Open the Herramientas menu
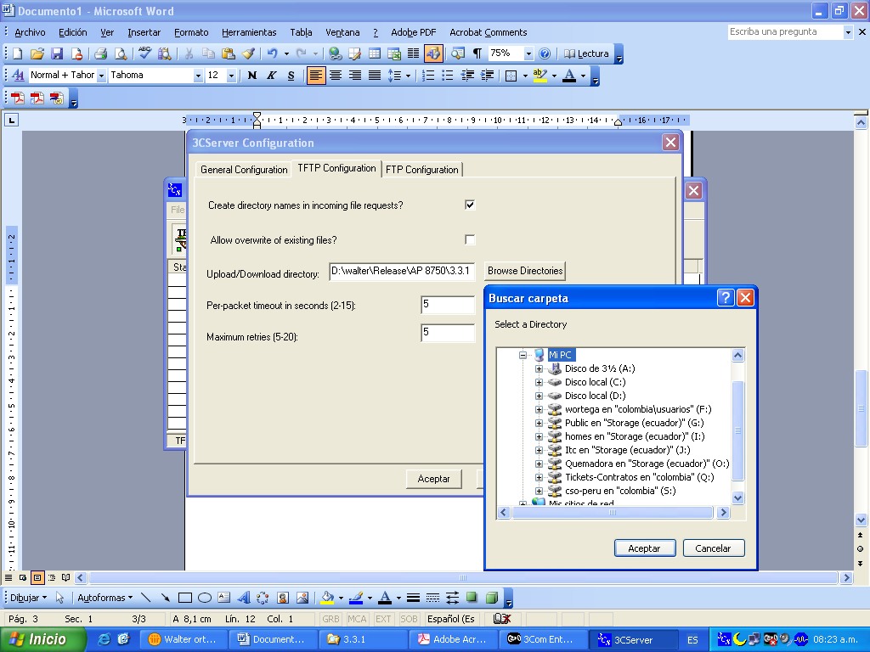The height and width of the screenshot is (652, 870). coord(249,32)
